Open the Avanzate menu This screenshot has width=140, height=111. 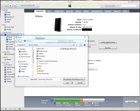(x=28, y=2)
